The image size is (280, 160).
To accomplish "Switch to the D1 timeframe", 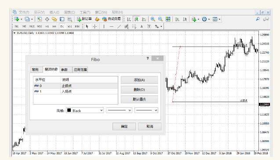I will tap(62, 26).
